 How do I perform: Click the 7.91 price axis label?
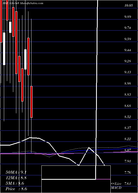click(128, 161)
